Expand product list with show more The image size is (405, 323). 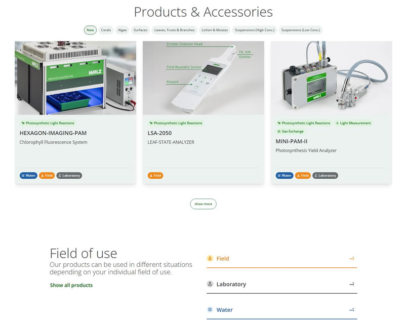pyautogui.click(x=204, y=204)
